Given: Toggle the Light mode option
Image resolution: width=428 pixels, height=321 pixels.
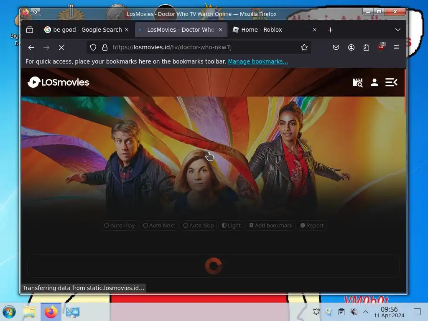Looking at the screenshot, I should (x=231, y=225).
